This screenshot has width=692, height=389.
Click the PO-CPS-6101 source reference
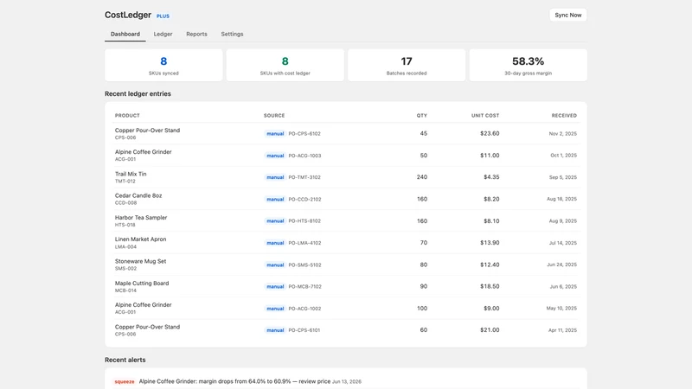coord(304,330)
